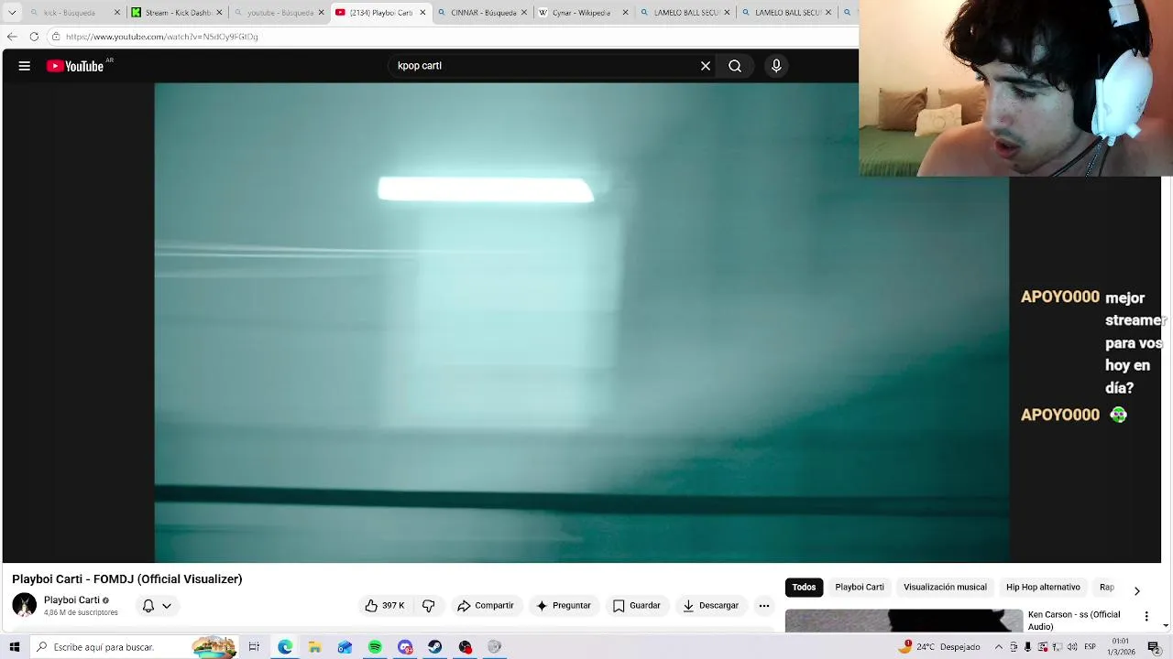Show hidden system tray icons chevron
Screen dimensions: 1173x659
(999, 647)
